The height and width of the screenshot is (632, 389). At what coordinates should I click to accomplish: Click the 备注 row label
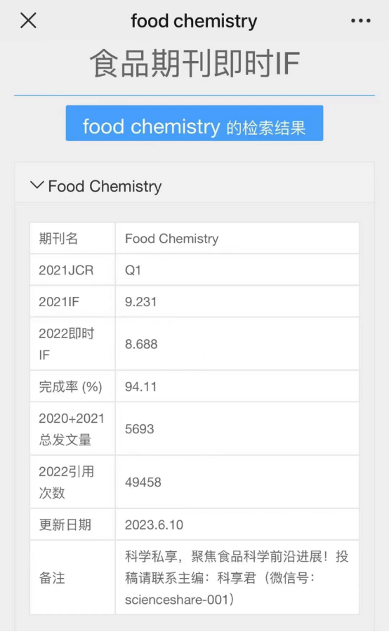point(52,578)
